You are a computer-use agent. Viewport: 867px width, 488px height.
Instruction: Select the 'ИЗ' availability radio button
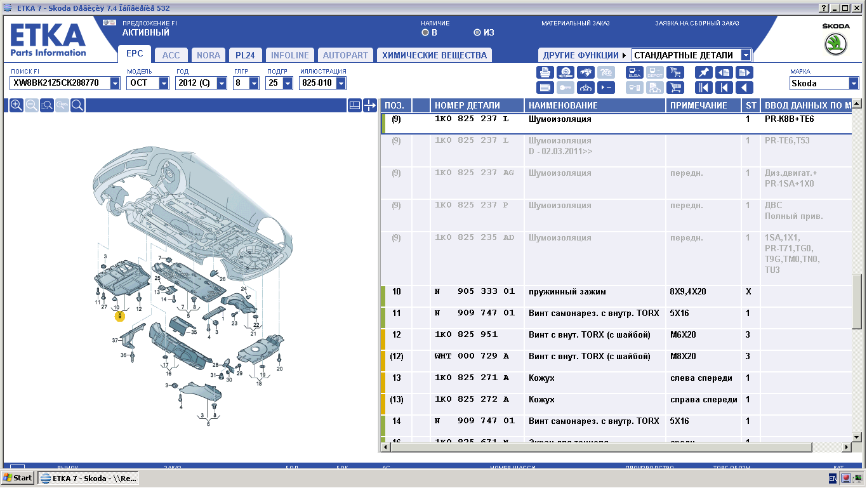click(477, 32)
